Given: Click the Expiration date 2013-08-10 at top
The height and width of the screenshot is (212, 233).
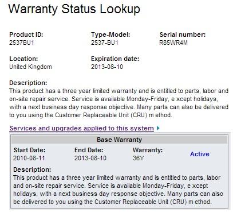Looking at the screenshot, I should tap(107, 67).
